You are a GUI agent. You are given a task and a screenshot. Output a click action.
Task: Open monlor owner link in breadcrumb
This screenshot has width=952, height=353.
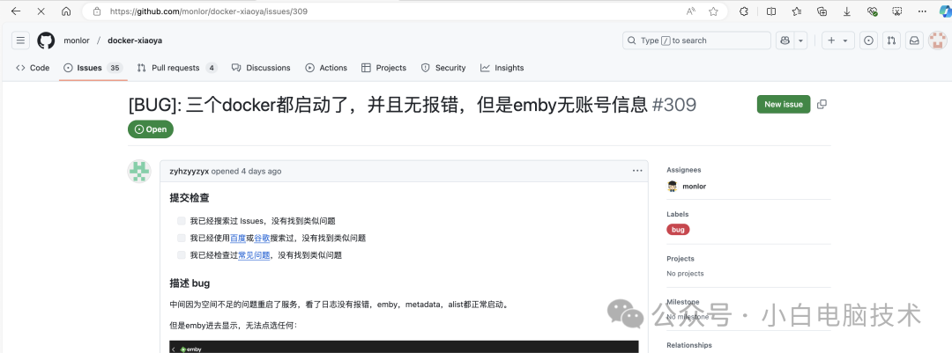(x=77, y=40)
